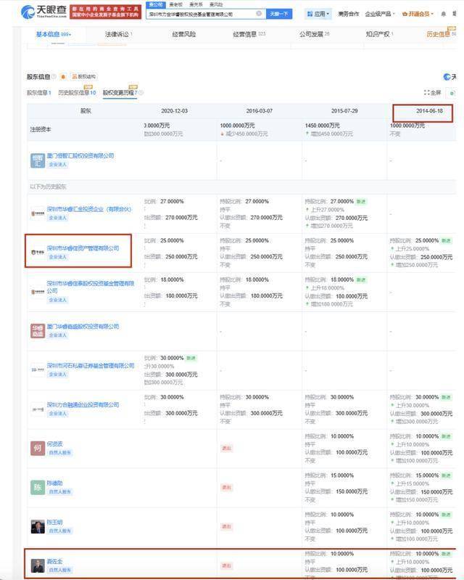
Task: Open 深圳市华睿信资产管理有限公司 link
Action: 83,248
